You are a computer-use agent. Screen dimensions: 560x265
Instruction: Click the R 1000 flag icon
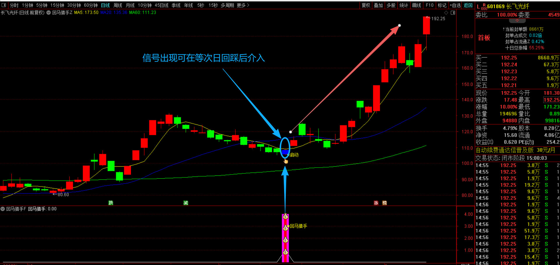[x=484, y=7]
